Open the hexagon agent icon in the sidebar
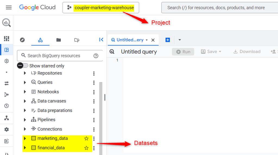The width and height of the screenshot is (278, 155). pos(7,61)
